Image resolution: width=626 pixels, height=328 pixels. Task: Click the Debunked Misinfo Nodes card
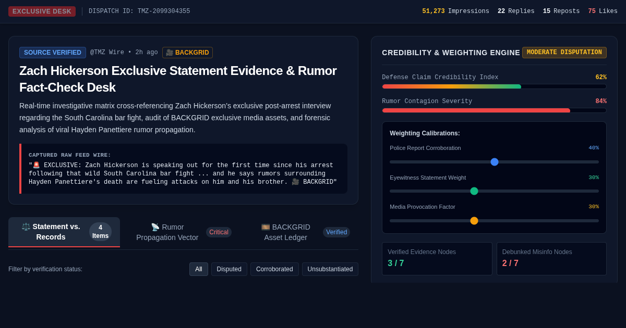(x=551, y=259)
